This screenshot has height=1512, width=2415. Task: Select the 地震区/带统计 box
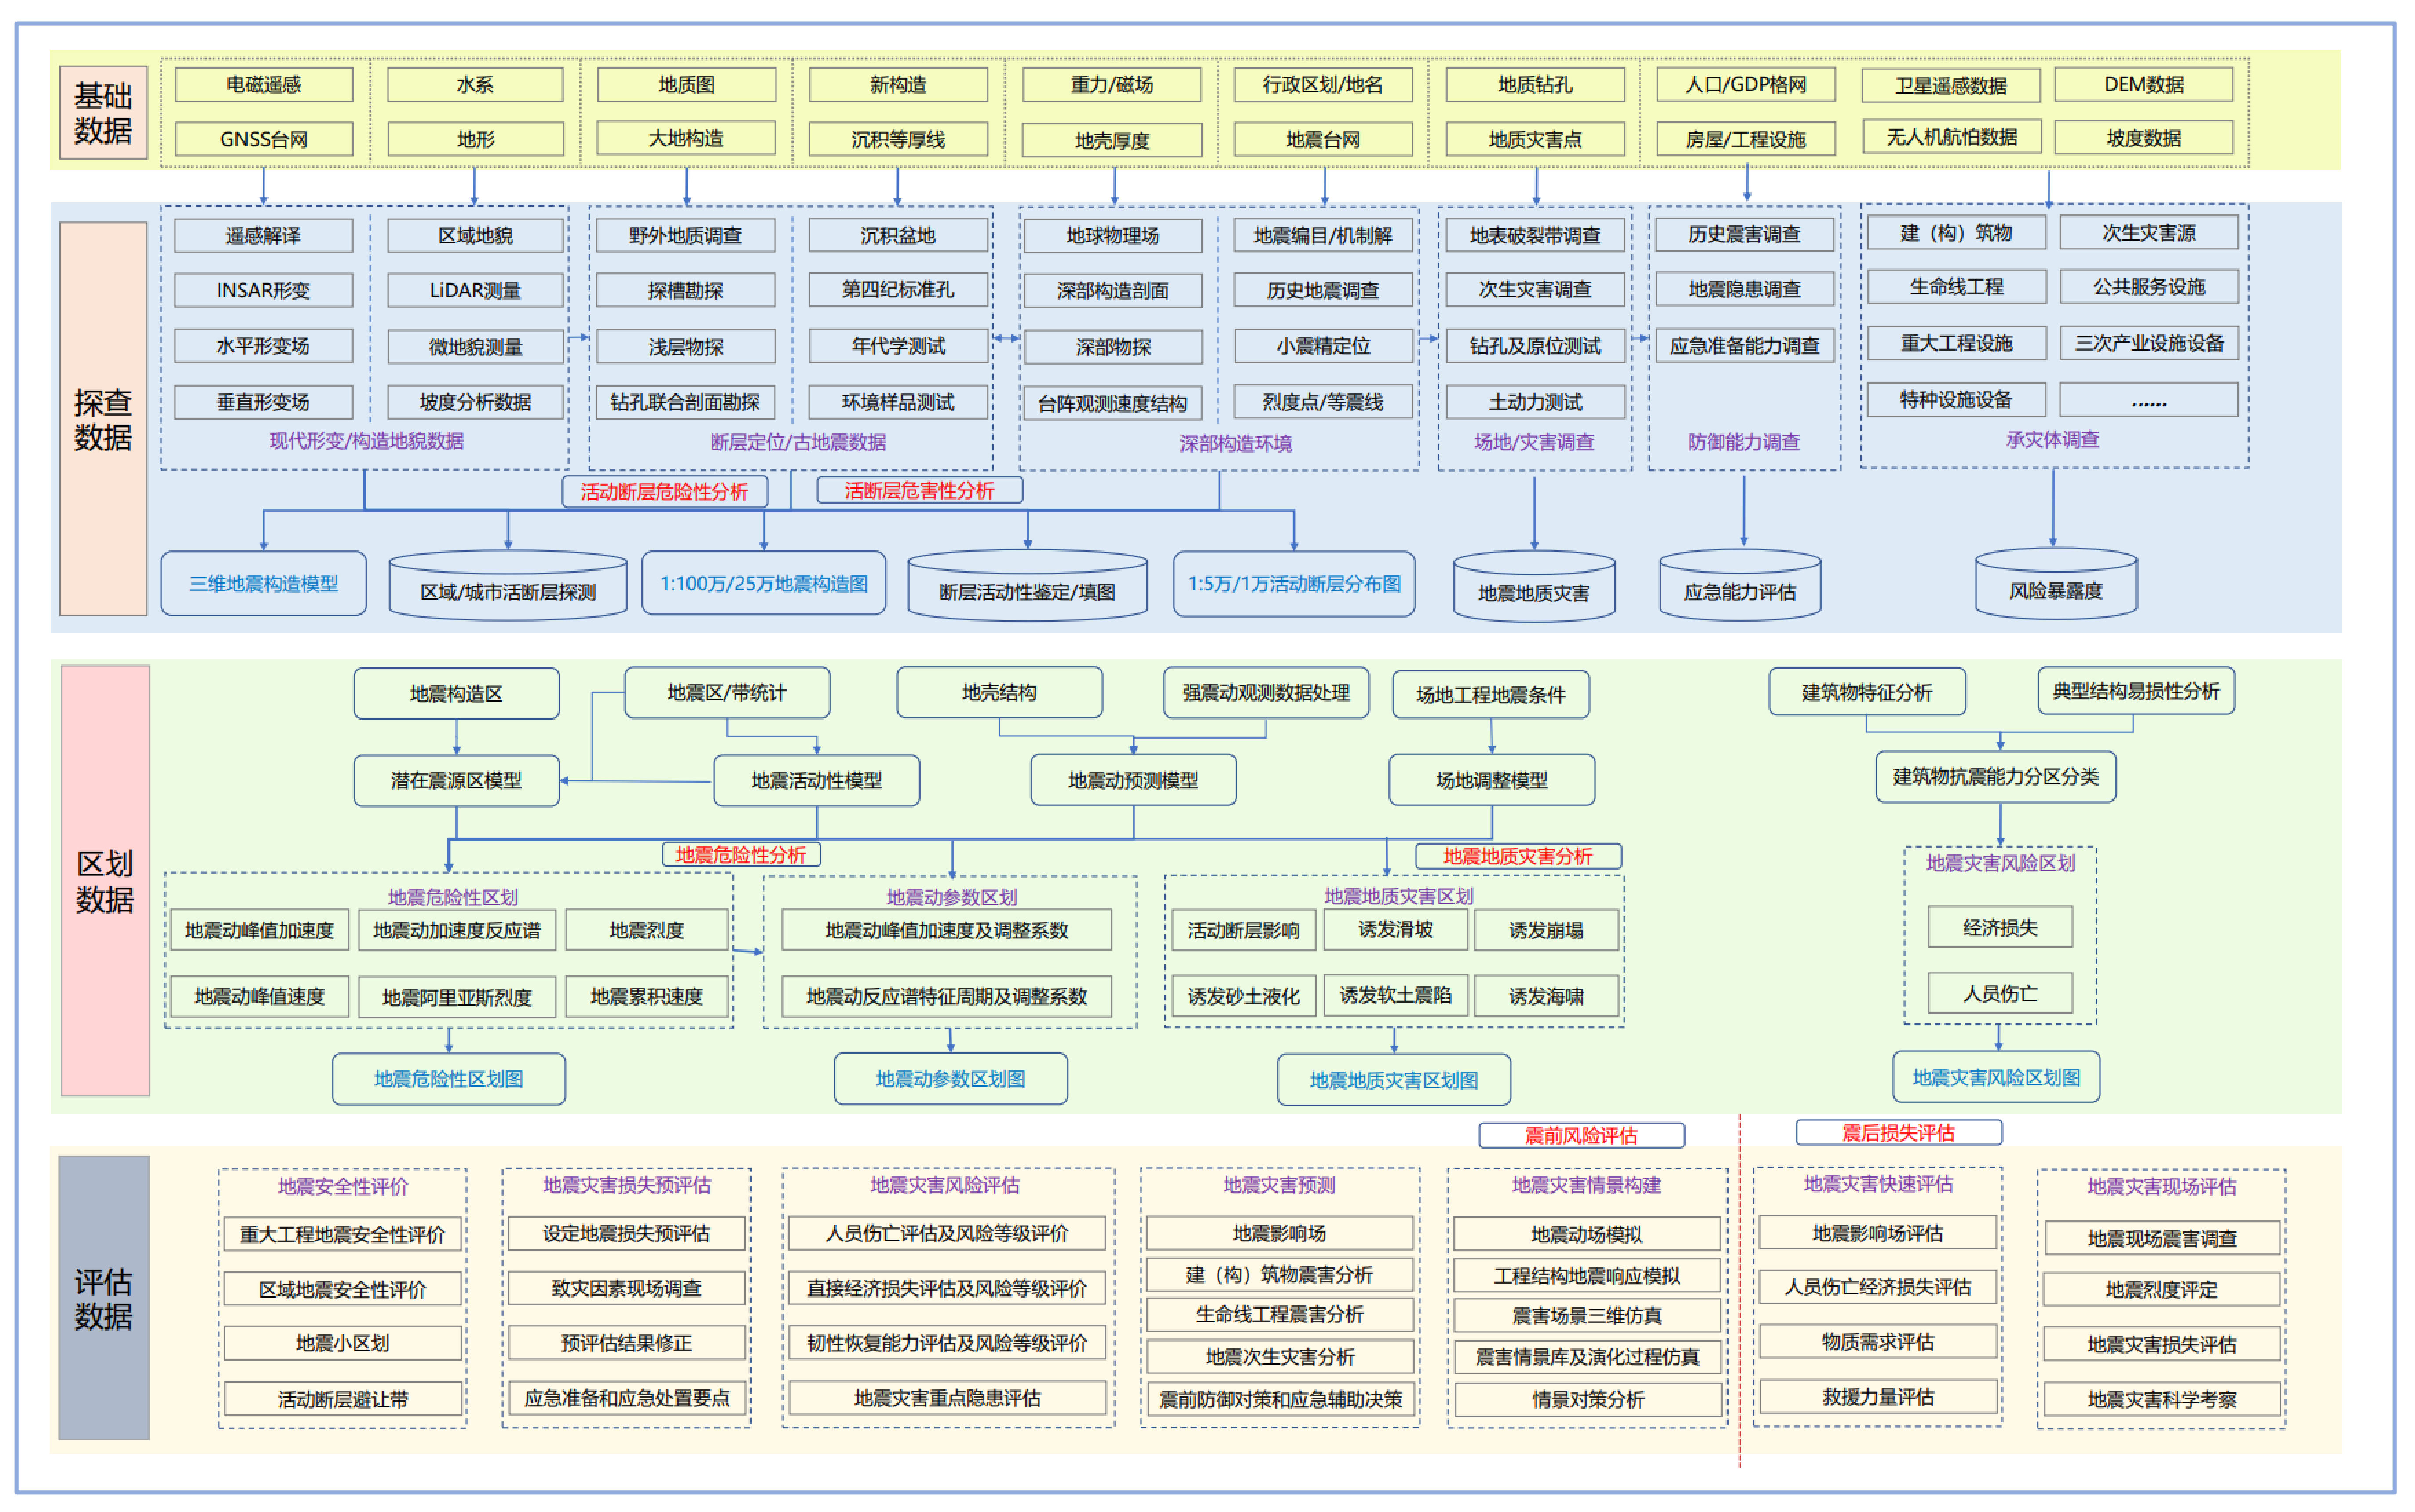pos(727,692)
